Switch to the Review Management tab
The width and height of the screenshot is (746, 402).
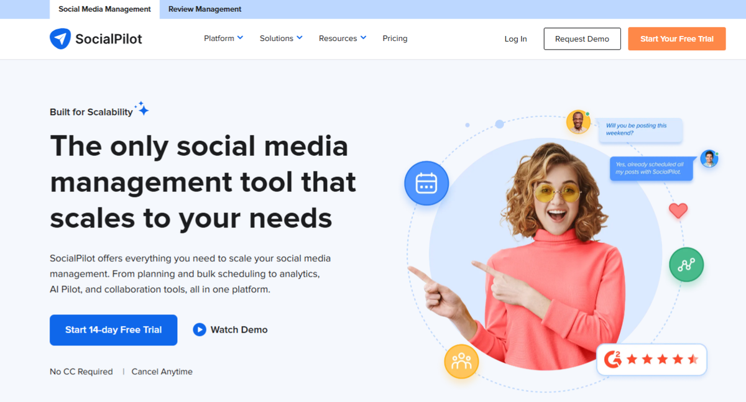point(205,9)
